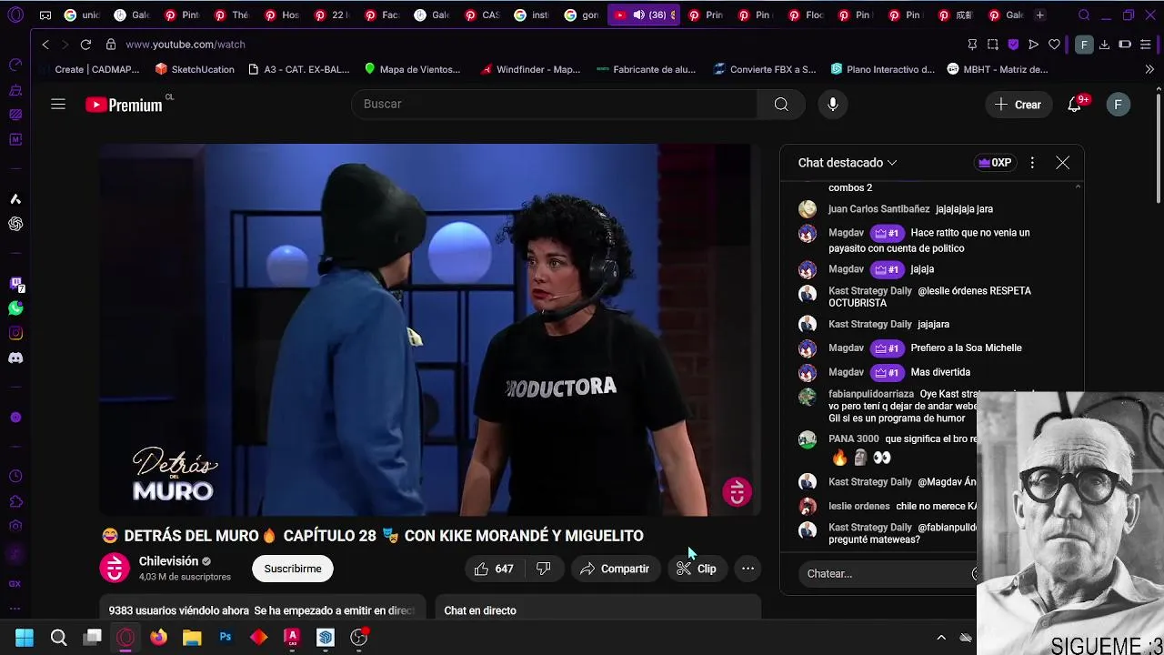Click the Crear button
The image size is (1164, 655).
point(1018,105)
